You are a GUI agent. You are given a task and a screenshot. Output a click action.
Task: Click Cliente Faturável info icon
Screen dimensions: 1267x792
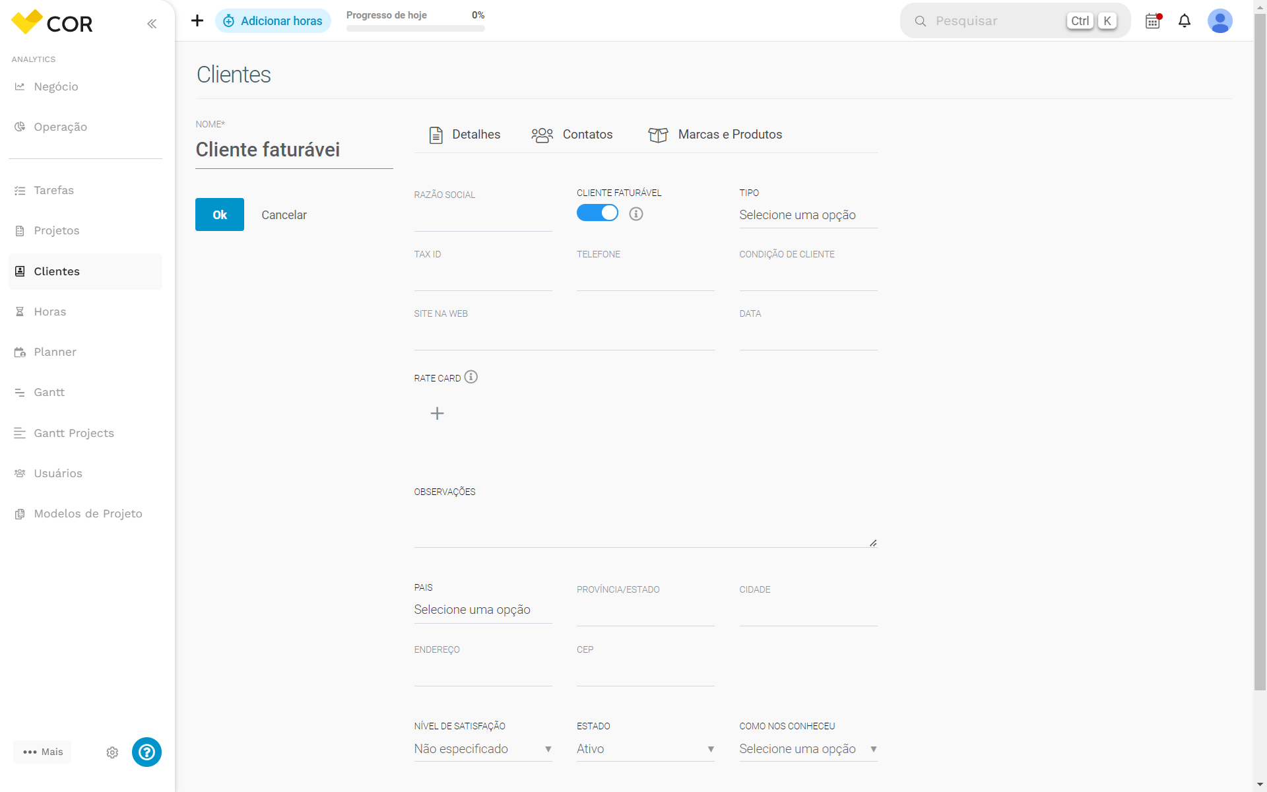tap(636, 214)
